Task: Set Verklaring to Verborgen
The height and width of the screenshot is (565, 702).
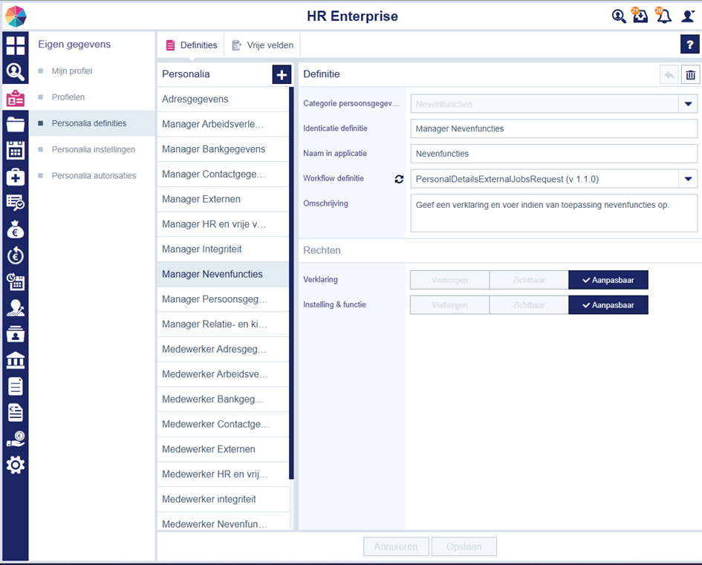Action: tap(449, 280)
